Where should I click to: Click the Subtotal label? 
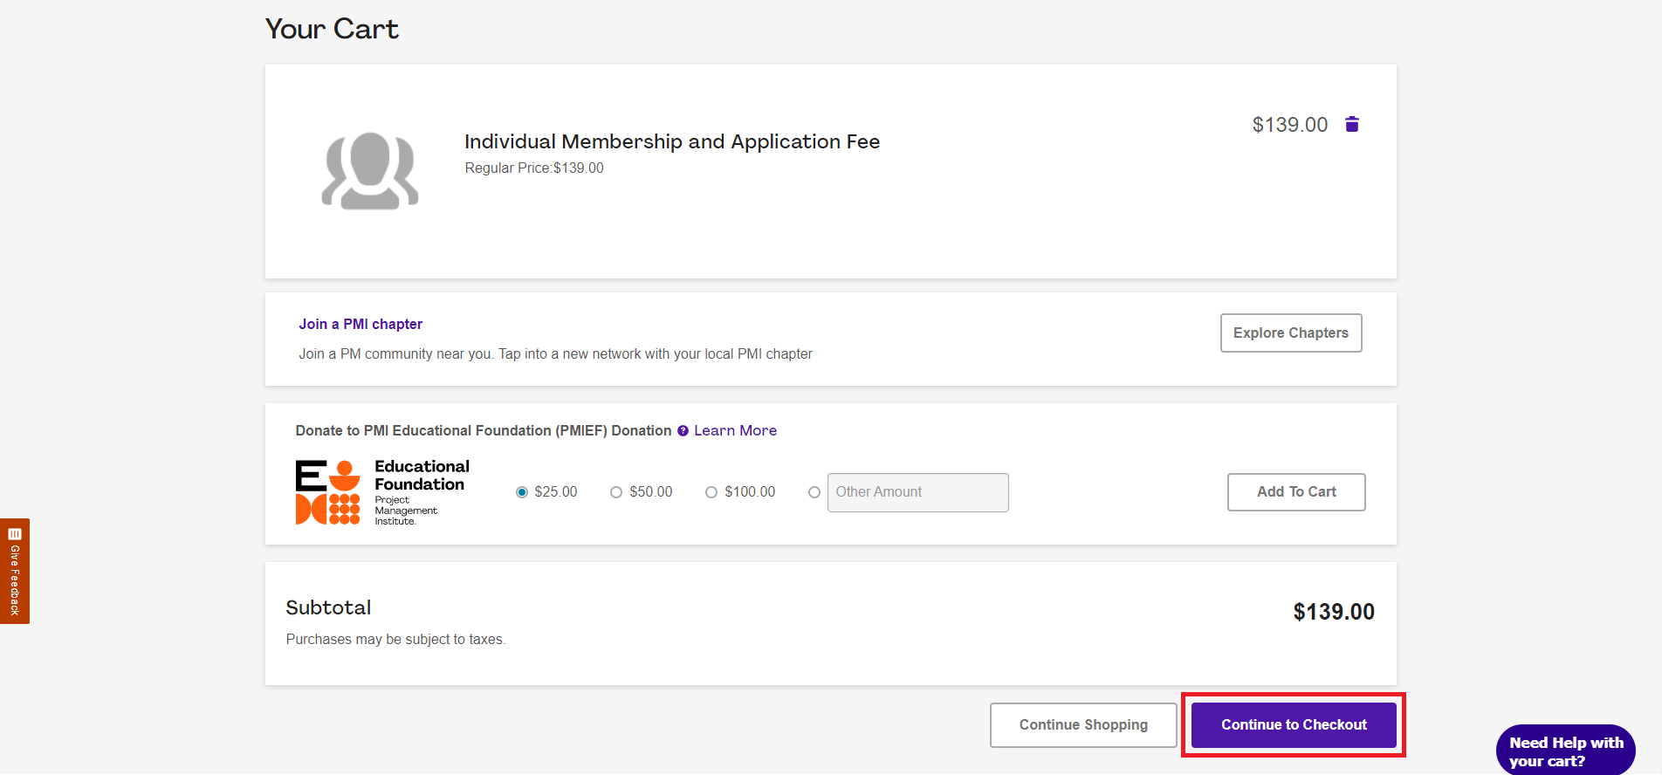[328, 607]
